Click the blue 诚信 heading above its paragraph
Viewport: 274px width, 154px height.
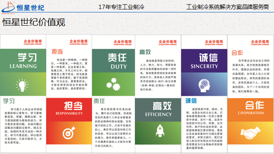191,101
